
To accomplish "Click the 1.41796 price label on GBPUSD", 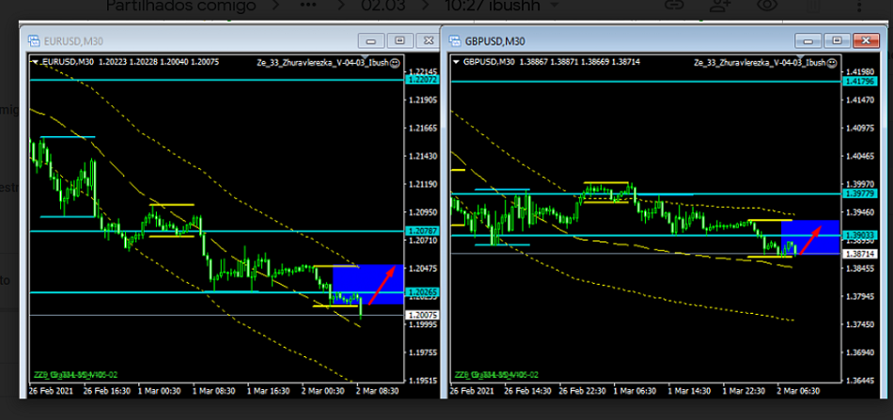I will [x=859, y=82].
